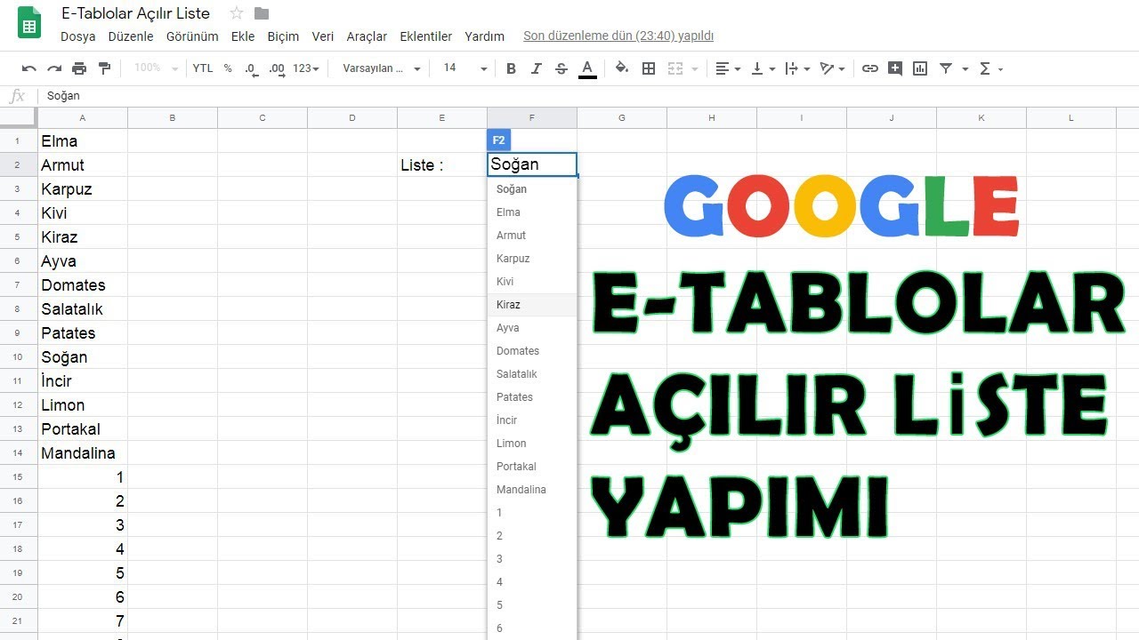The image size is (1139, 640).
Task: Click the undo arrow icon
Action: pos(29,68)
